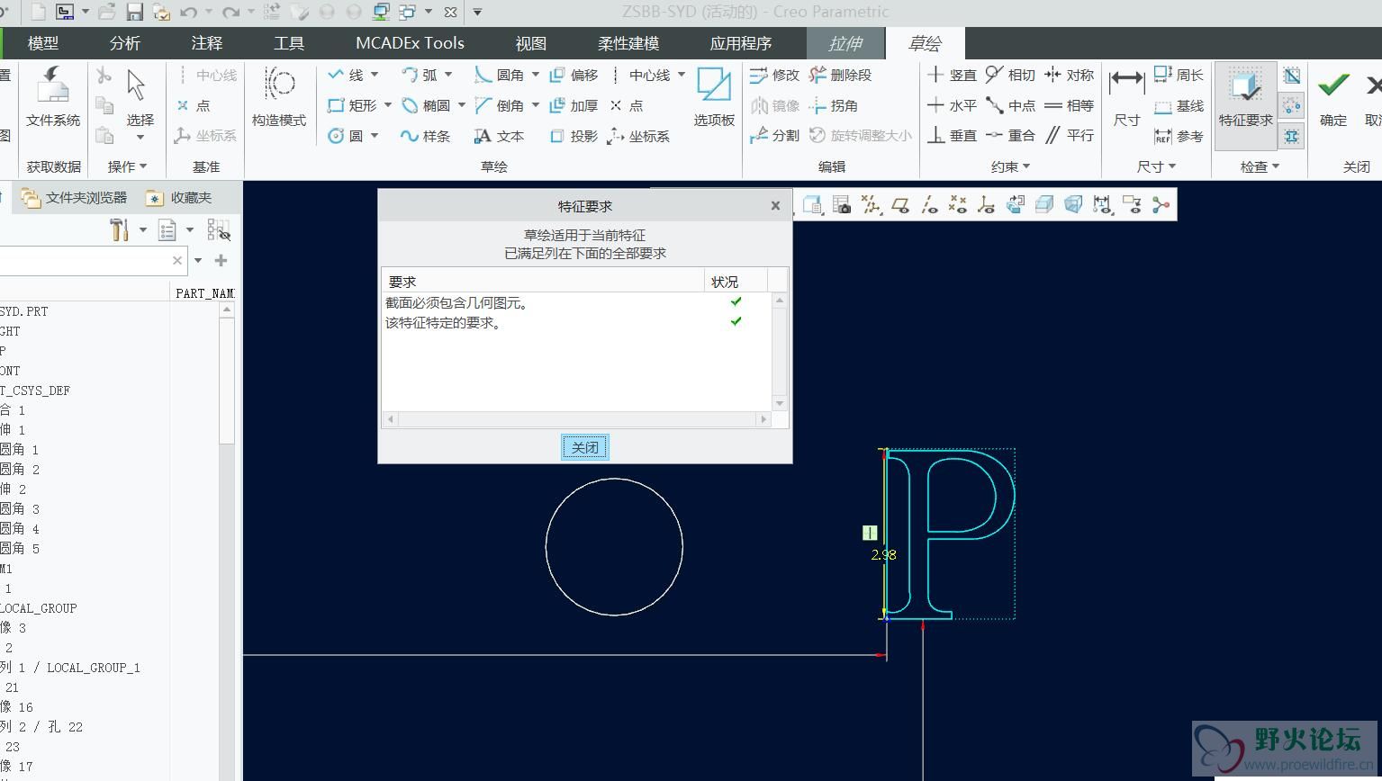The image size is (1382, 781).
Task: Apply Parallel (平行) constraint
Action: pyautogui.click(x=1069, y=136)
